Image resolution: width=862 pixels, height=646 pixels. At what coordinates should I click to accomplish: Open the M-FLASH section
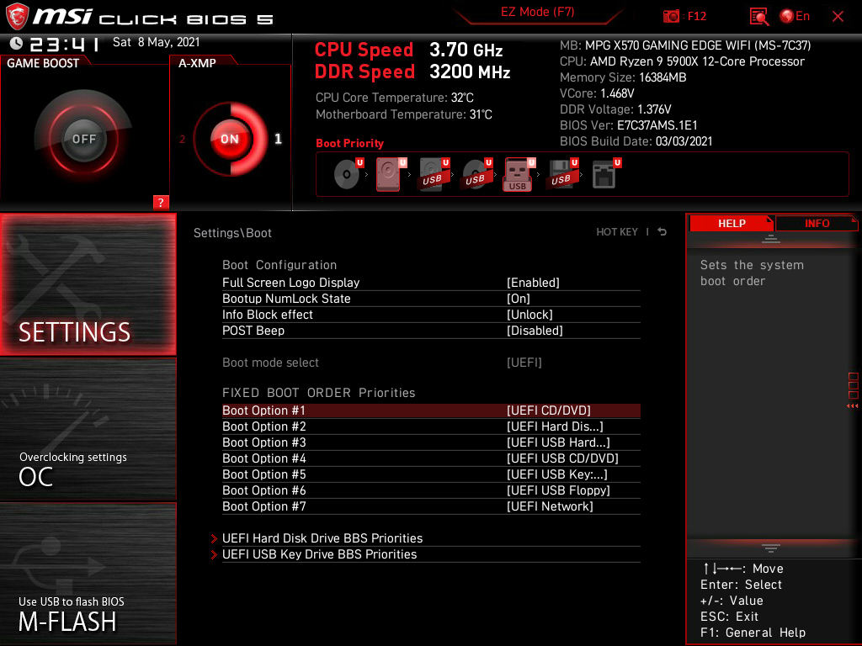point(88,574)
